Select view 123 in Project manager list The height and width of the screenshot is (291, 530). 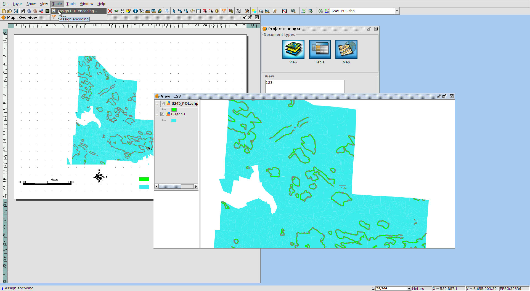tap(269, 83)
